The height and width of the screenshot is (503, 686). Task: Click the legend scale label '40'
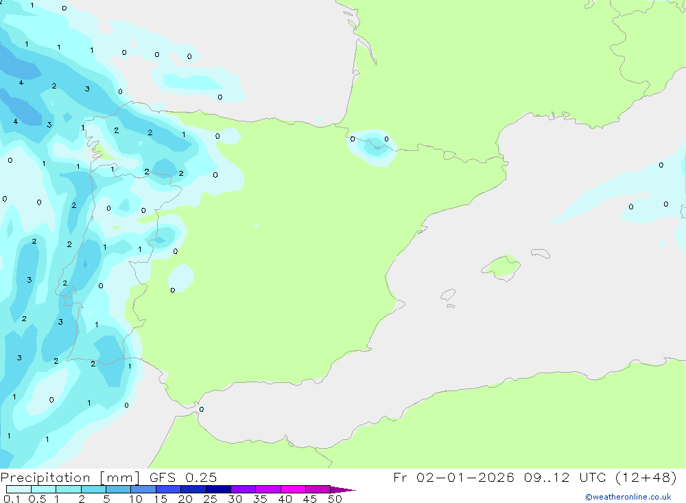[285, 499]
